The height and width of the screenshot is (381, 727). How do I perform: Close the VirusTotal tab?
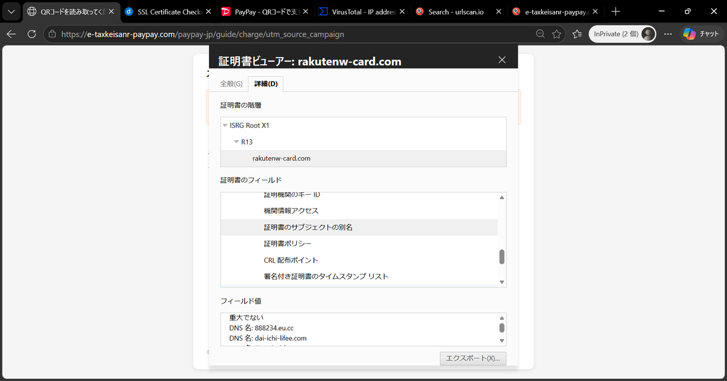tap(402, 11)
